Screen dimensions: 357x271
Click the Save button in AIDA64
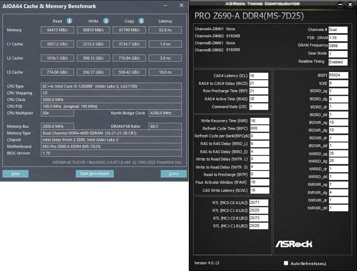tap(16, 174)
